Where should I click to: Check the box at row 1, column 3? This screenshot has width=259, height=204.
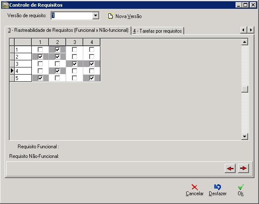[x=74, y=49]
